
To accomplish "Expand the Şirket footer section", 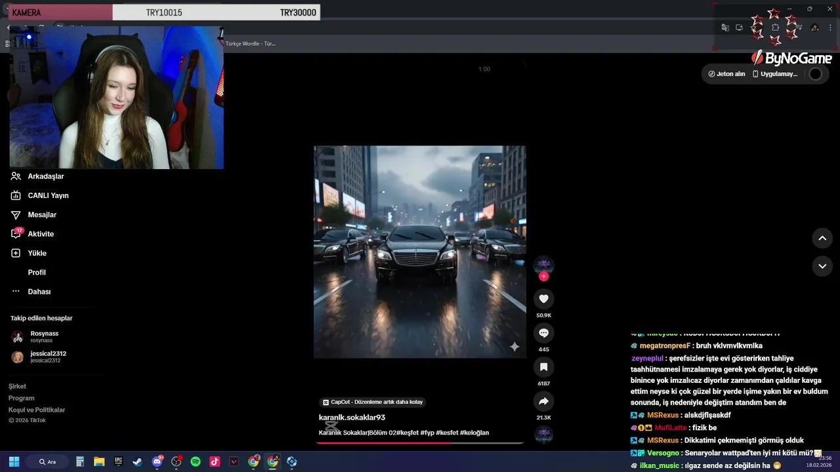I will click(17, 386).
